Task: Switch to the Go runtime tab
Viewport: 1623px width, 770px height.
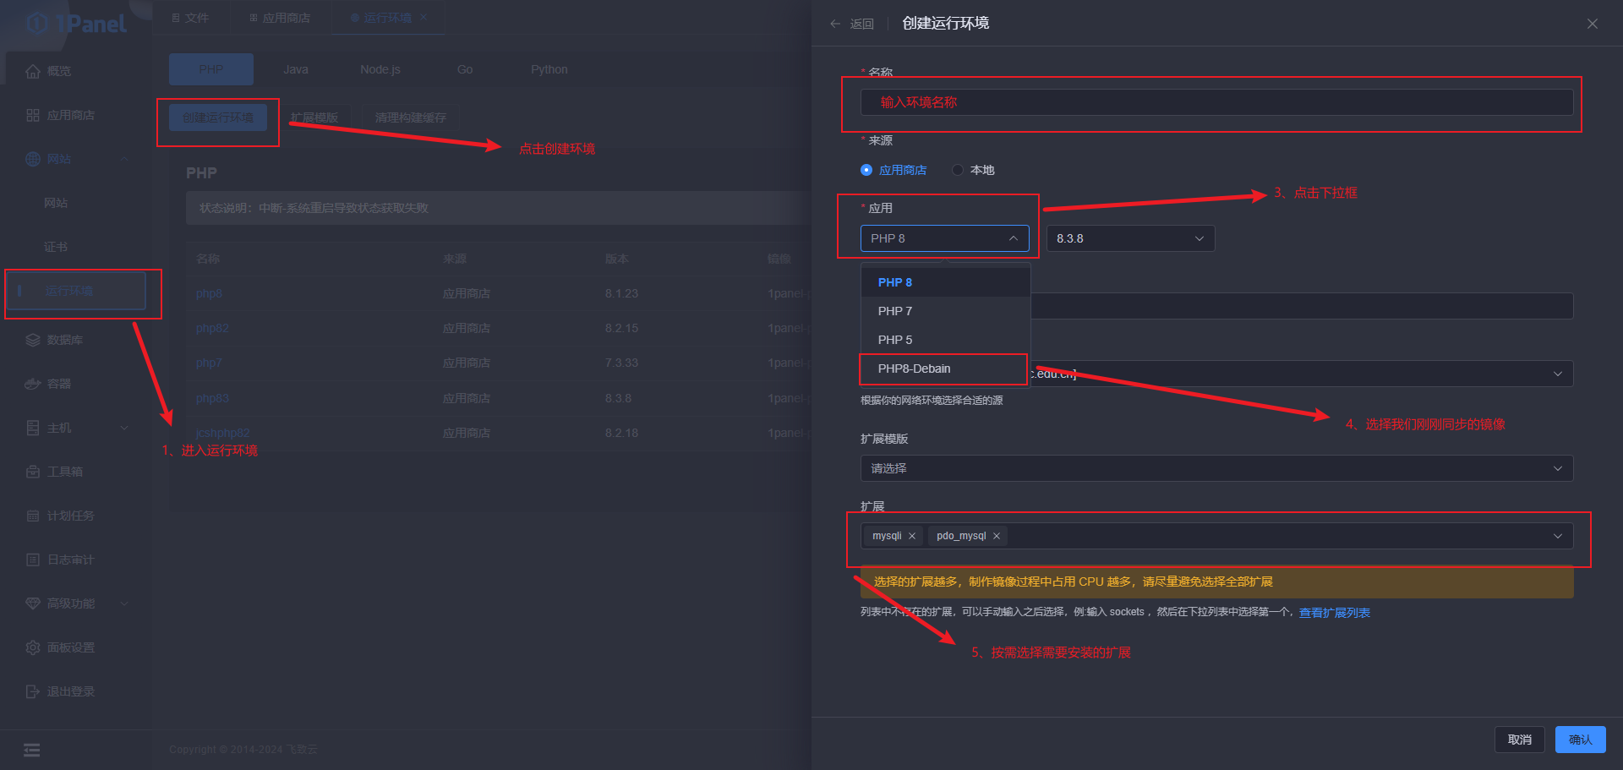Action: pyautogui.click(x=465, y=69)
